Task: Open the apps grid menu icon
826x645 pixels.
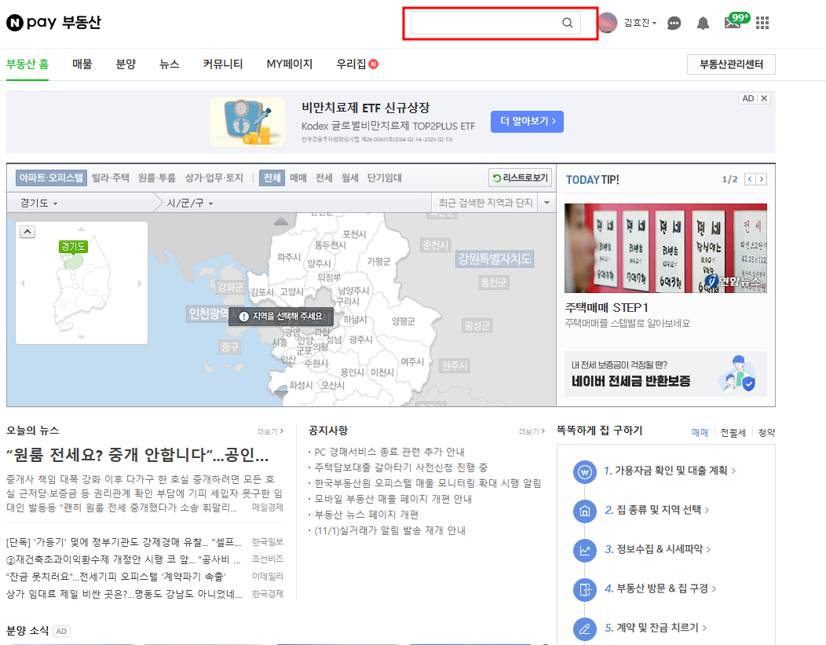Action: [762, 23]
